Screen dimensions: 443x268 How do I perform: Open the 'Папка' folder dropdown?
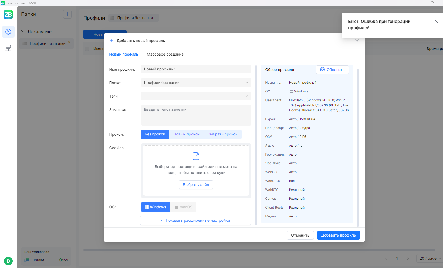tap(196, 83)
